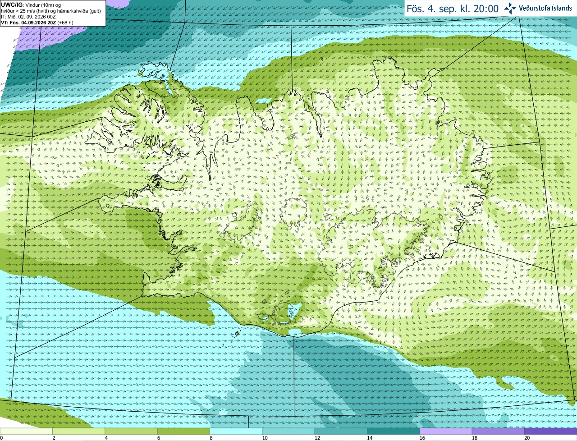Image resolution: width=577 pixels, height=441 pixels.
Task: Pick the 18–20 m/s purple legend swatch
Action: coord(498,431)
